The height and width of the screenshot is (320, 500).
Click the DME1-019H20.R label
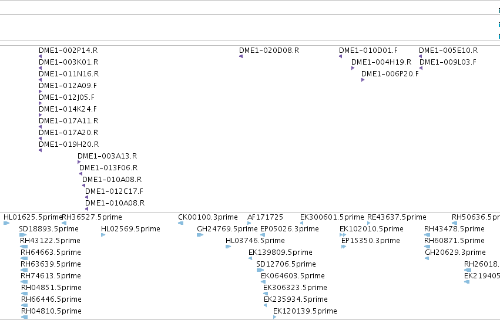pyautogui.click(x=69, y=144)
